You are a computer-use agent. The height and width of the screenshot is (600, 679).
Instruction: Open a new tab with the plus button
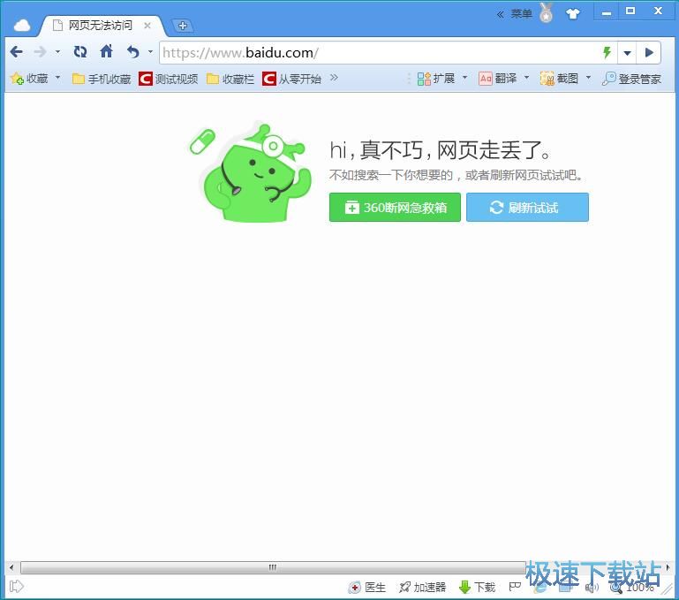[182, 26]
